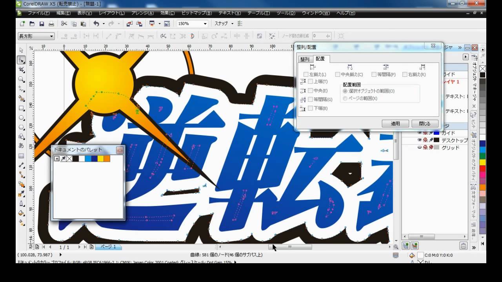Open the スナップ snap dropdown
The height and width of the screenshot is (282, 502).
pyautogui.click(x=232, y=23)
